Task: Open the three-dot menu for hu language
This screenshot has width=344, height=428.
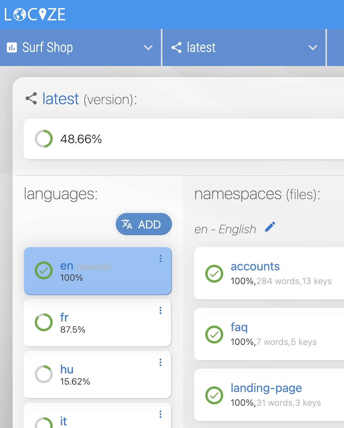Action: pos(161,363)
